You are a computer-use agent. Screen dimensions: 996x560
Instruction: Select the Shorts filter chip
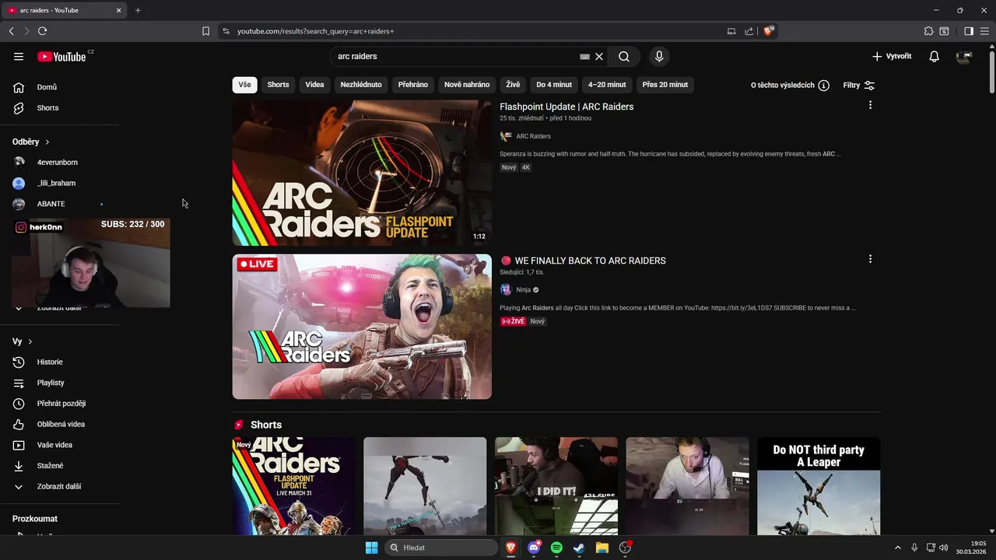[x=278, y=85]
